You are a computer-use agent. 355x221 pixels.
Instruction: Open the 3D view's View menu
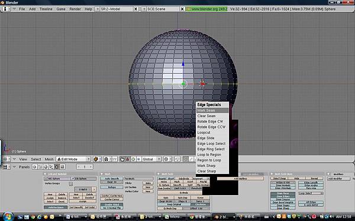tap(23, 159)
